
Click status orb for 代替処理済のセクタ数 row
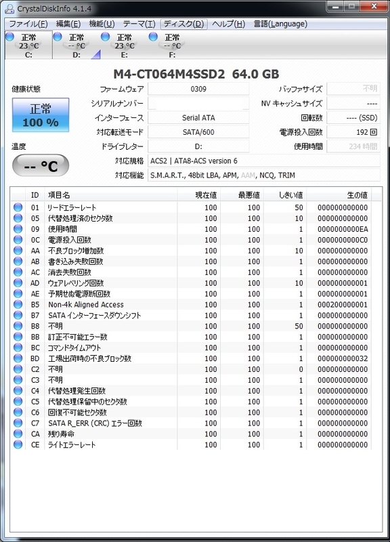18,218
